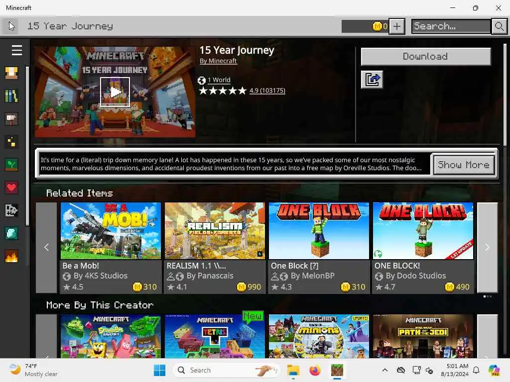Click the five-star rating display
510x382 pixels.
(x=223, y=91)
